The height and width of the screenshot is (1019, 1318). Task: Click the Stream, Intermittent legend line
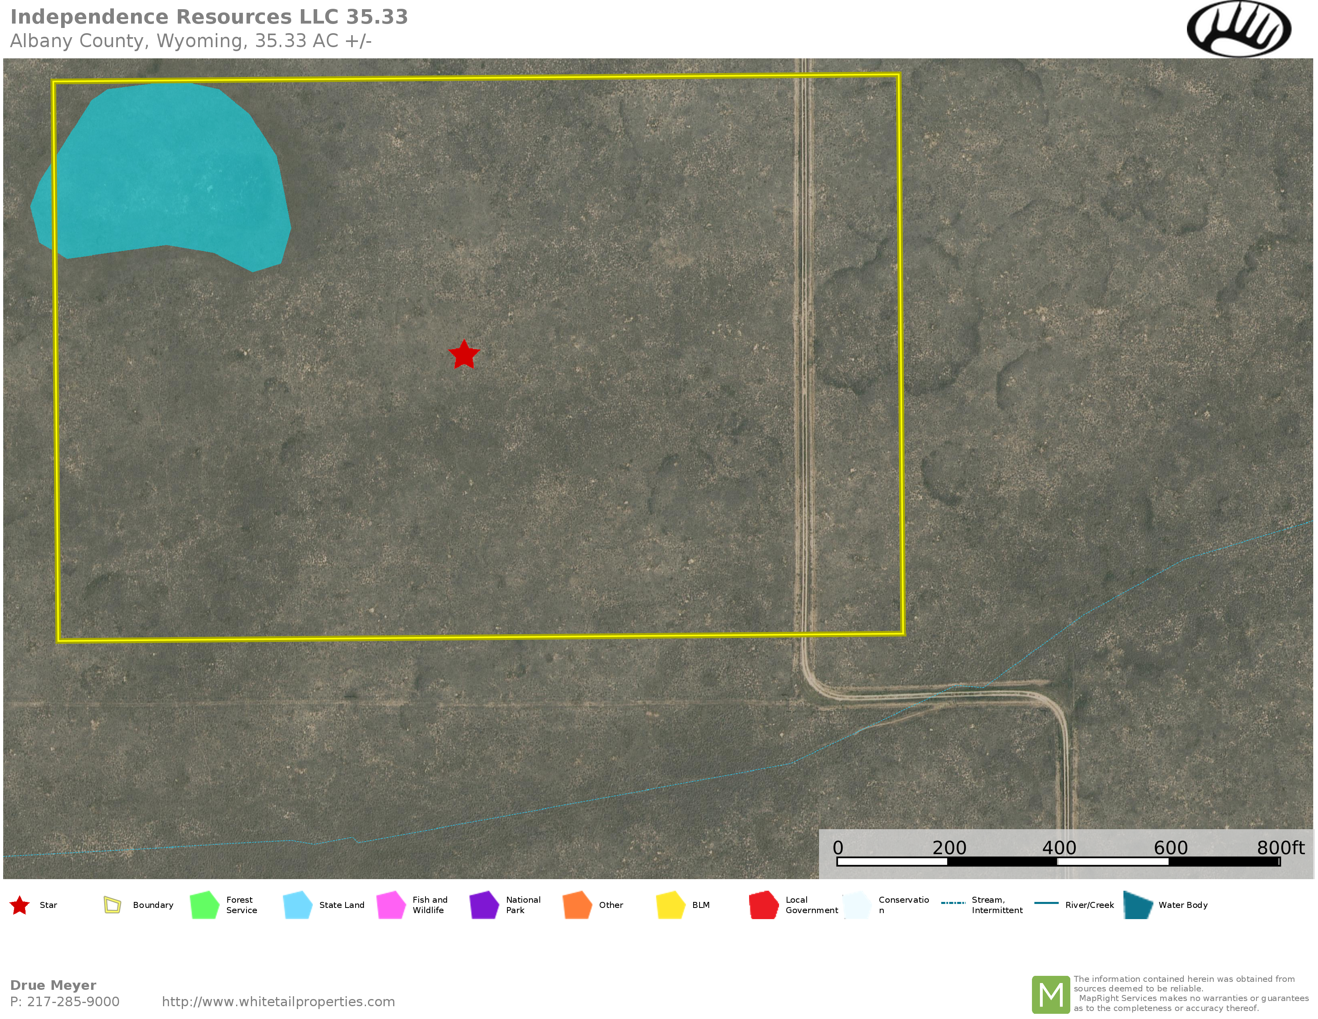coord(953,903)
